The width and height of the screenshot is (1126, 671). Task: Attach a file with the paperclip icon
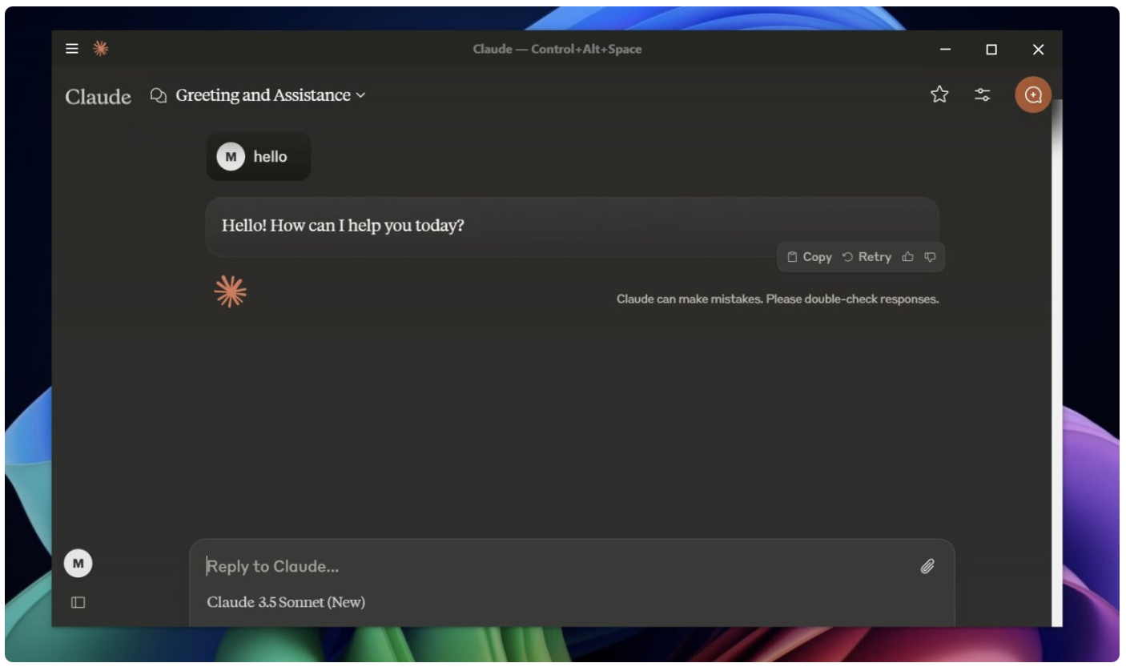pos(927,567)
